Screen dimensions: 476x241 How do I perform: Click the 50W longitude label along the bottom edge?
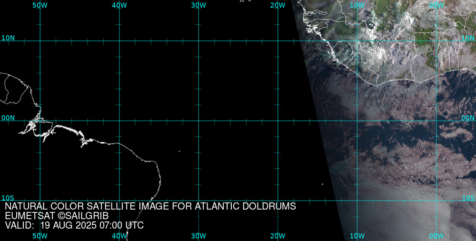40,236
